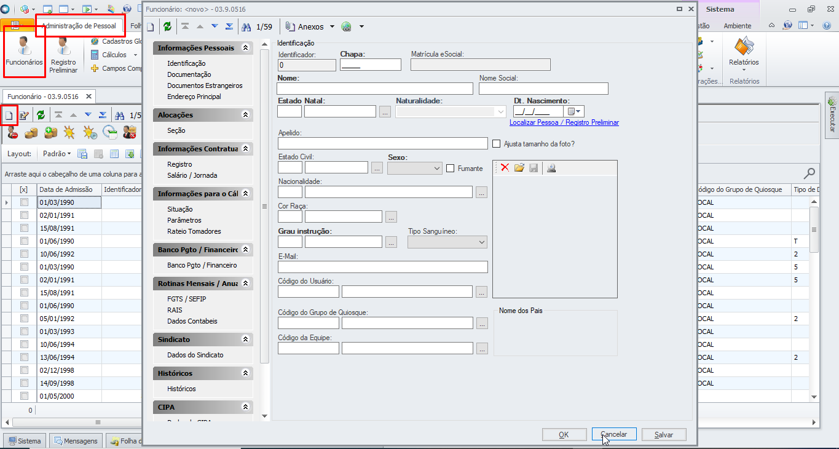Select Endereço Principal in the side navigation
839x449 pixels.
[194, 97]
